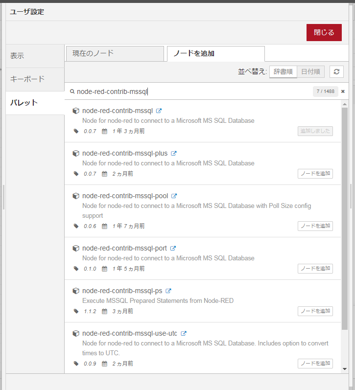Screen dimensions: 355x390
Task: Click the vertical scrollbar thumb of module list
Action: click(345, 219)
